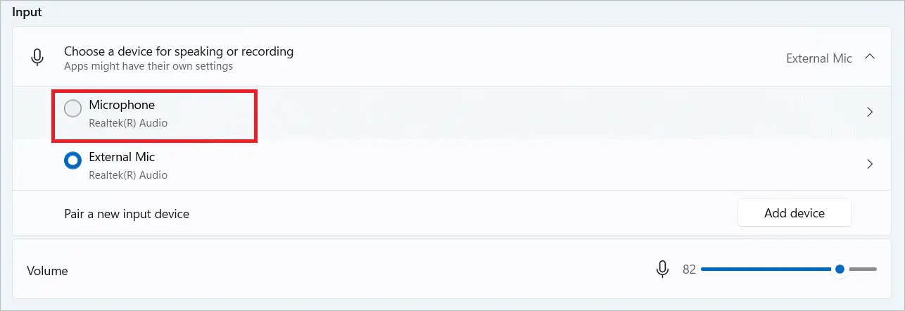This screenshot has width=905, height=311.
Task: Select the External Mic radio button
Action: pos(72,161)
